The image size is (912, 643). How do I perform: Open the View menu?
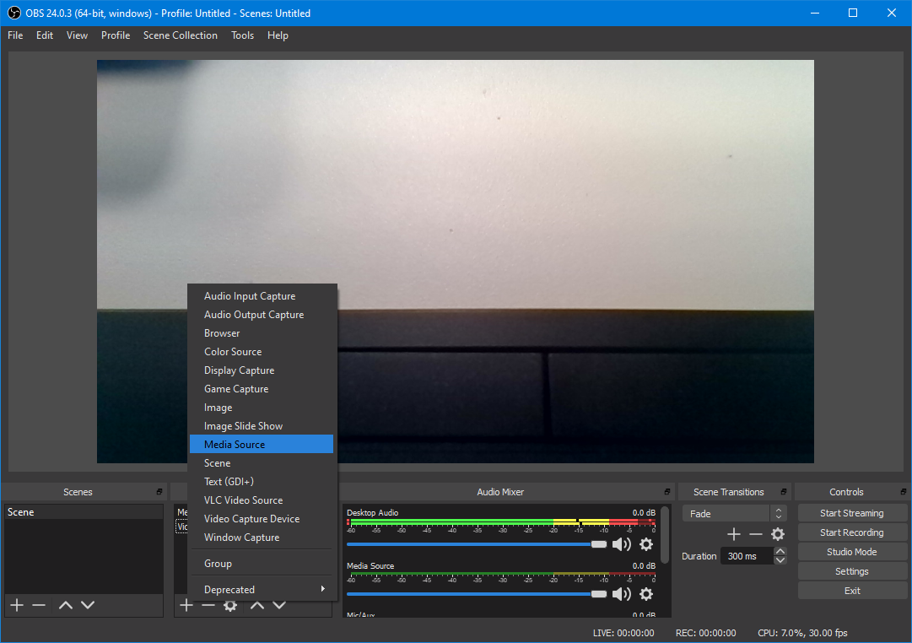pyautogui.click(x=77, y=35)
